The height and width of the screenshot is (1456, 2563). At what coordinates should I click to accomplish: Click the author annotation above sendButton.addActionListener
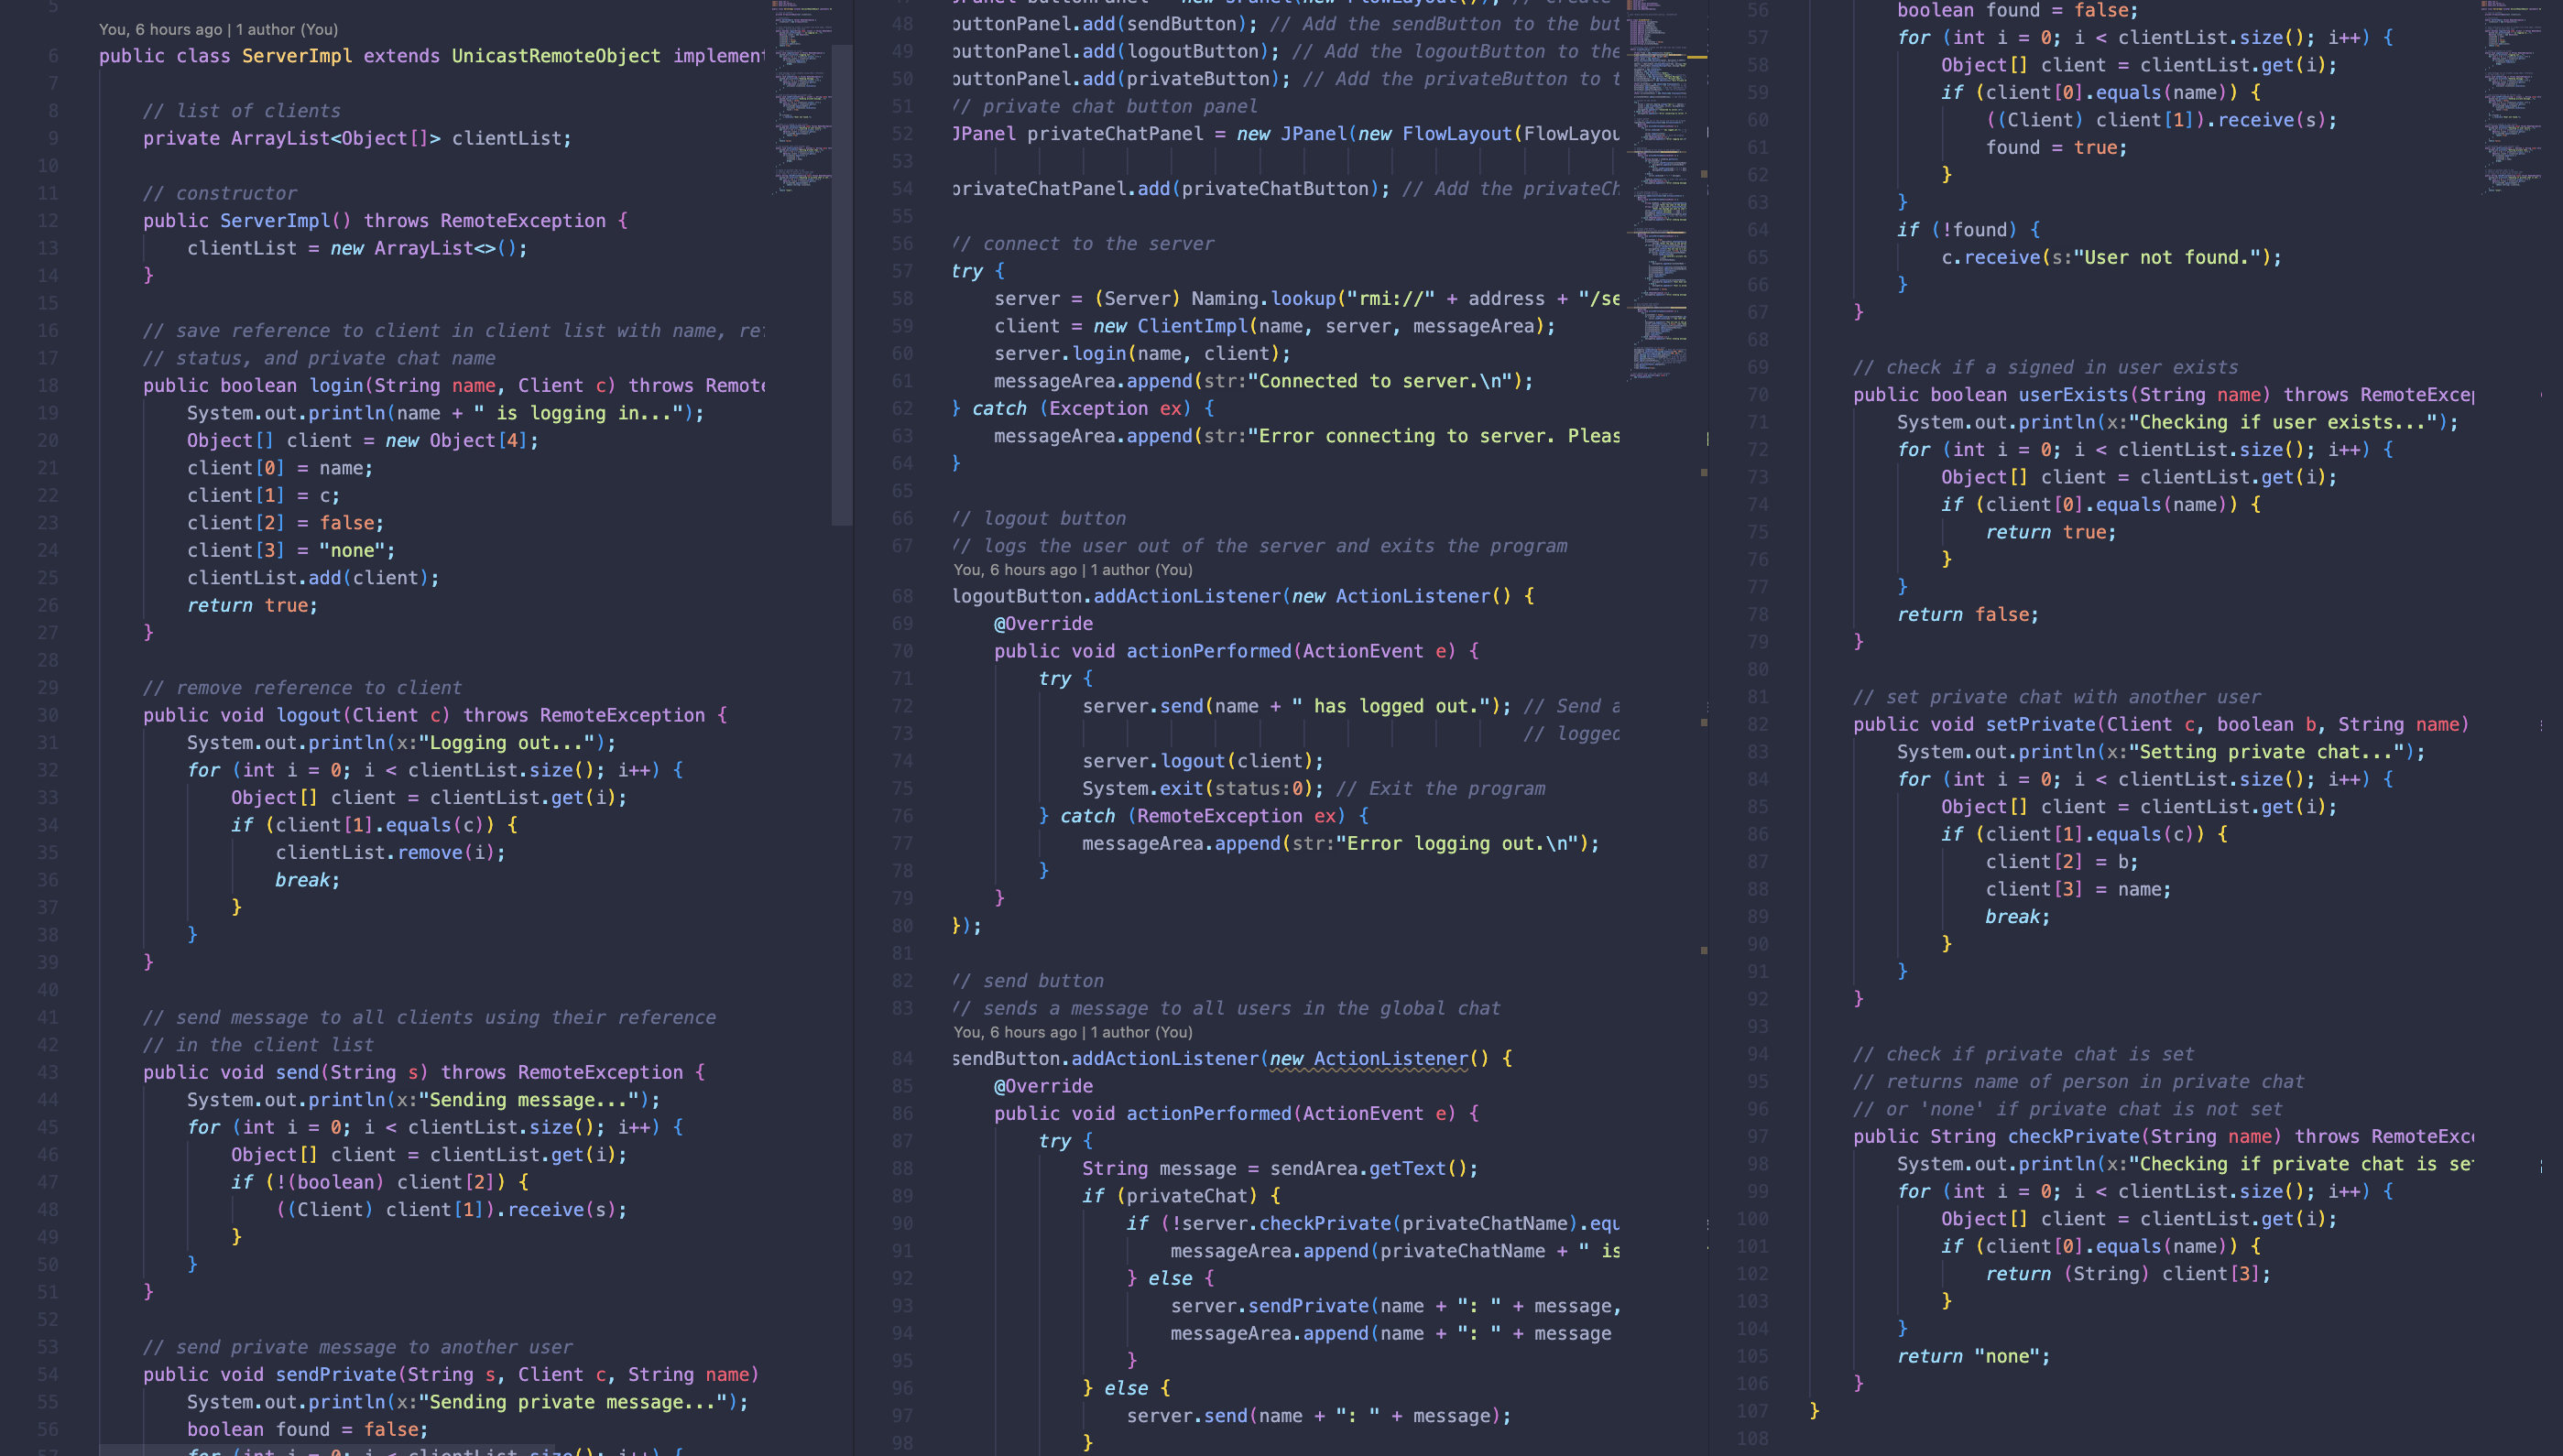point(1072,1032)
